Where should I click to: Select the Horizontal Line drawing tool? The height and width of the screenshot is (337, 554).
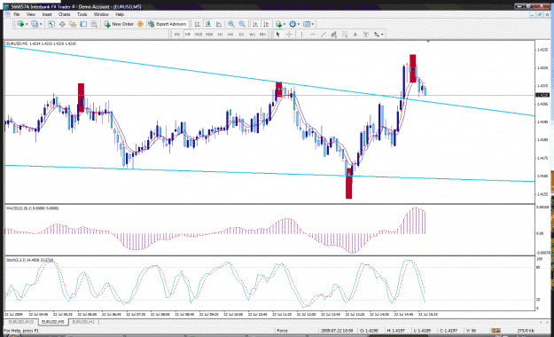[x=312, y=35]
